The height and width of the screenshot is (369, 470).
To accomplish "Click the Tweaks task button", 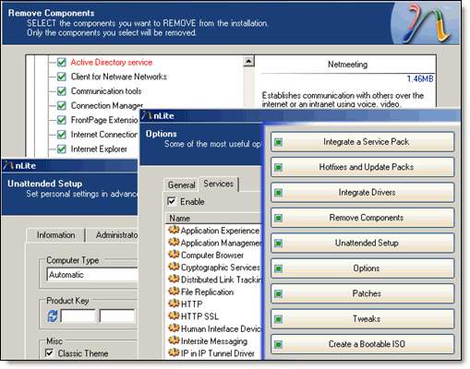I will pos(363,318).
